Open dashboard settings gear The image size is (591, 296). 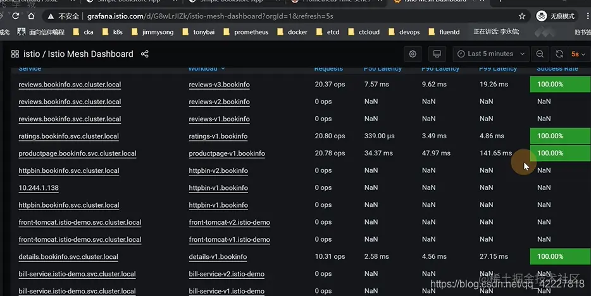pos(413,54)
